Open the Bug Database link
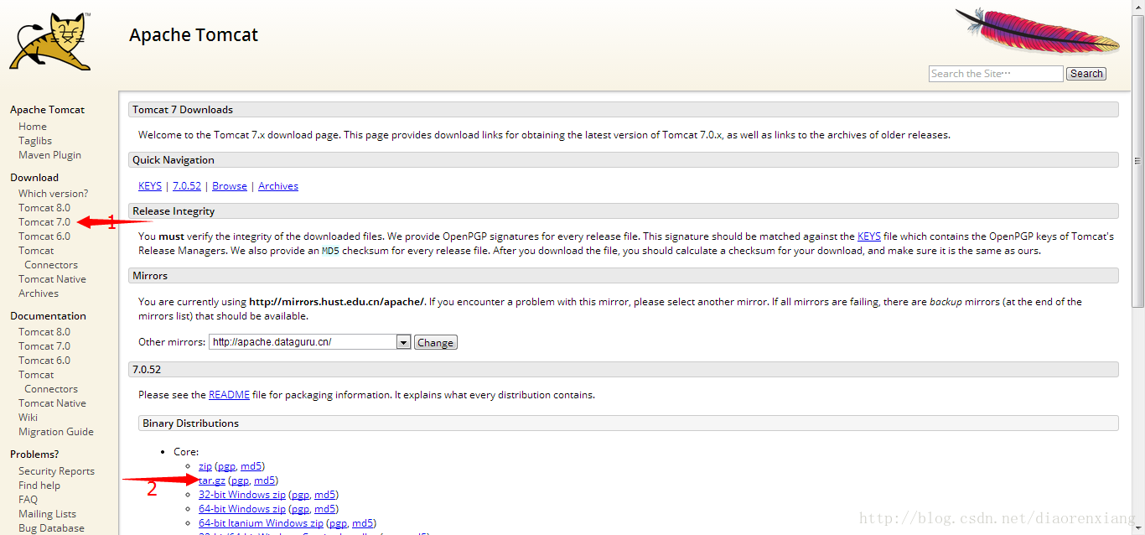This screenshot has height=535, width=1145. (51, 528)
